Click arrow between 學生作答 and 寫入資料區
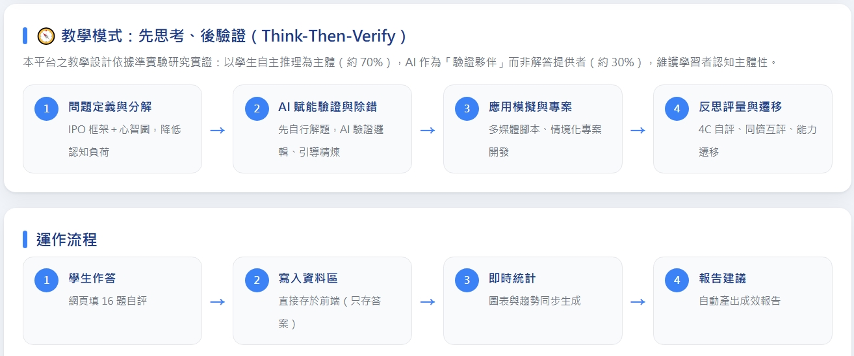Viewport: 854px width, 356px height. point(217,301)
